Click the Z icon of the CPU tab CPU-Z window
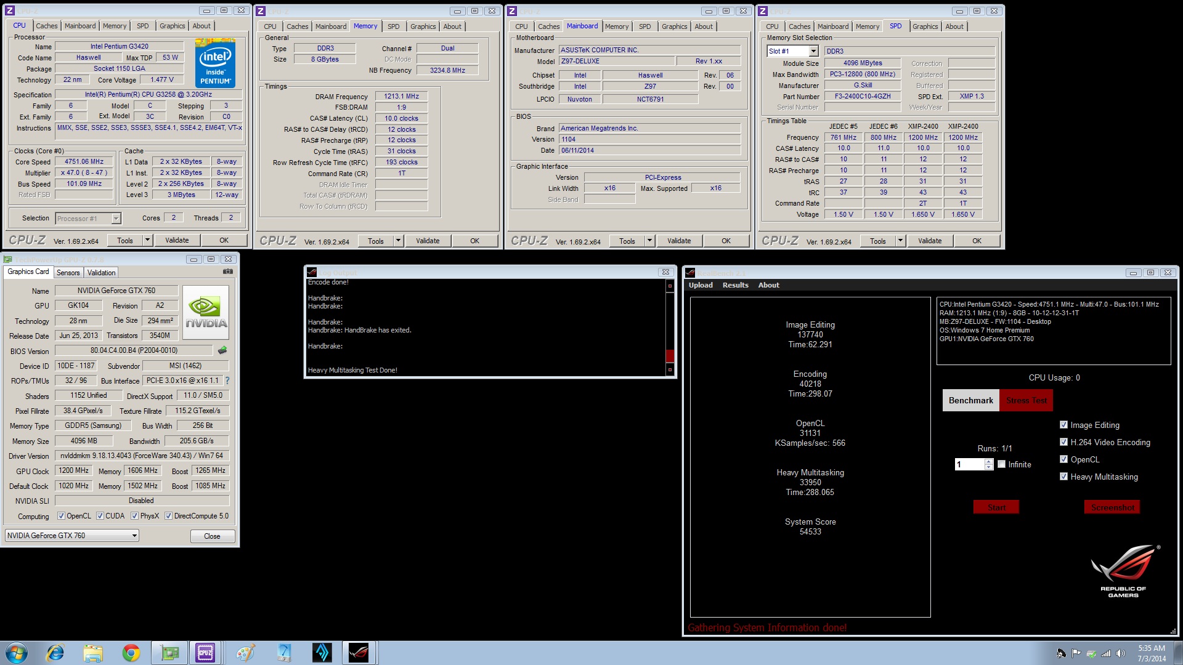Image resolution: width=1183 pixels, height=665 pixels. pos(9,10)
